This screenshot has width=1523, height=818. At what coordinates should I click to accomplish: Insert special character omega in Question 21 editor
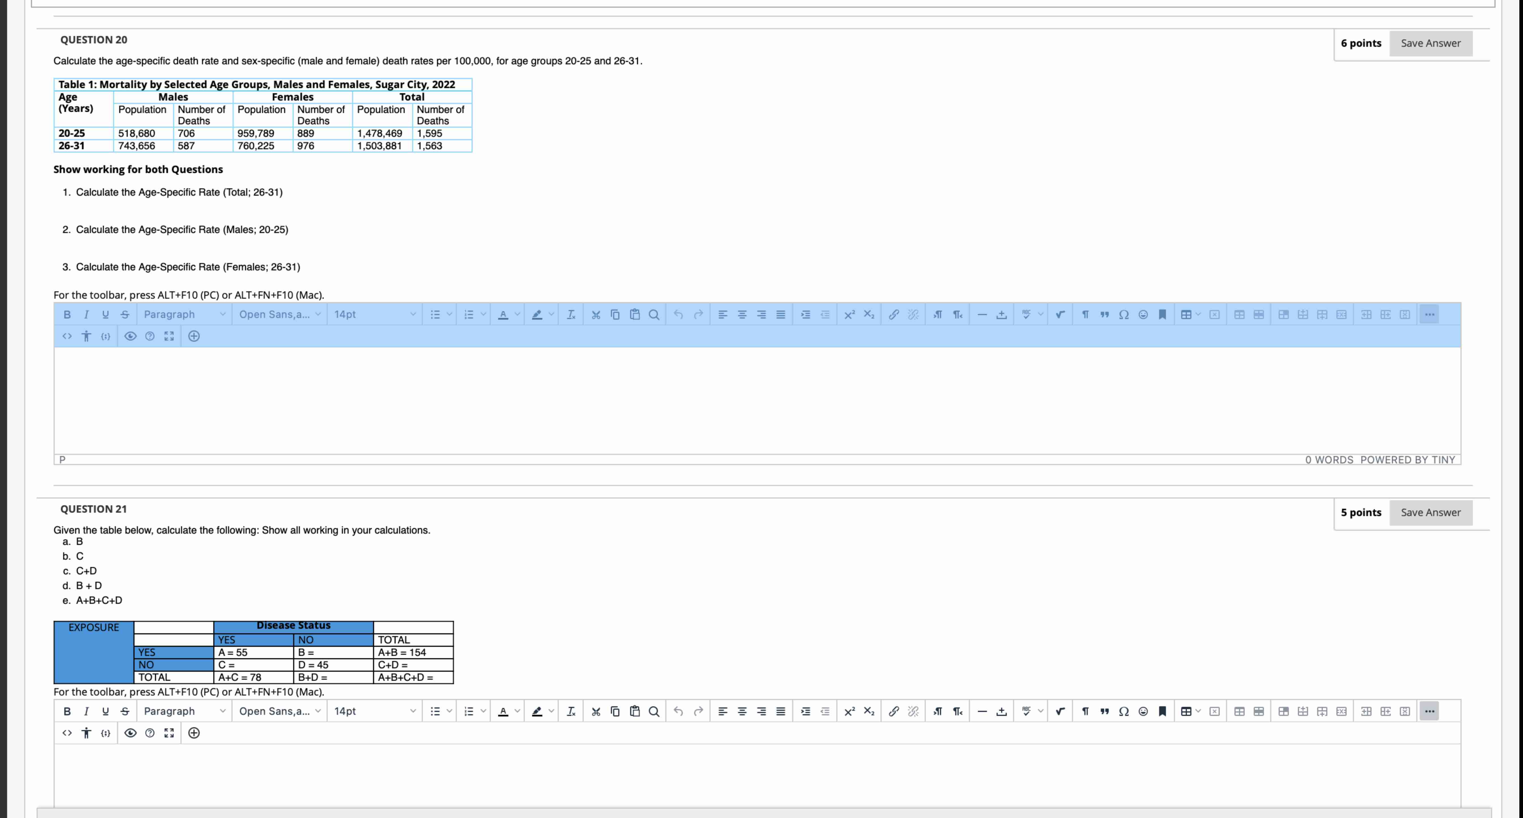click(1123, 711)
